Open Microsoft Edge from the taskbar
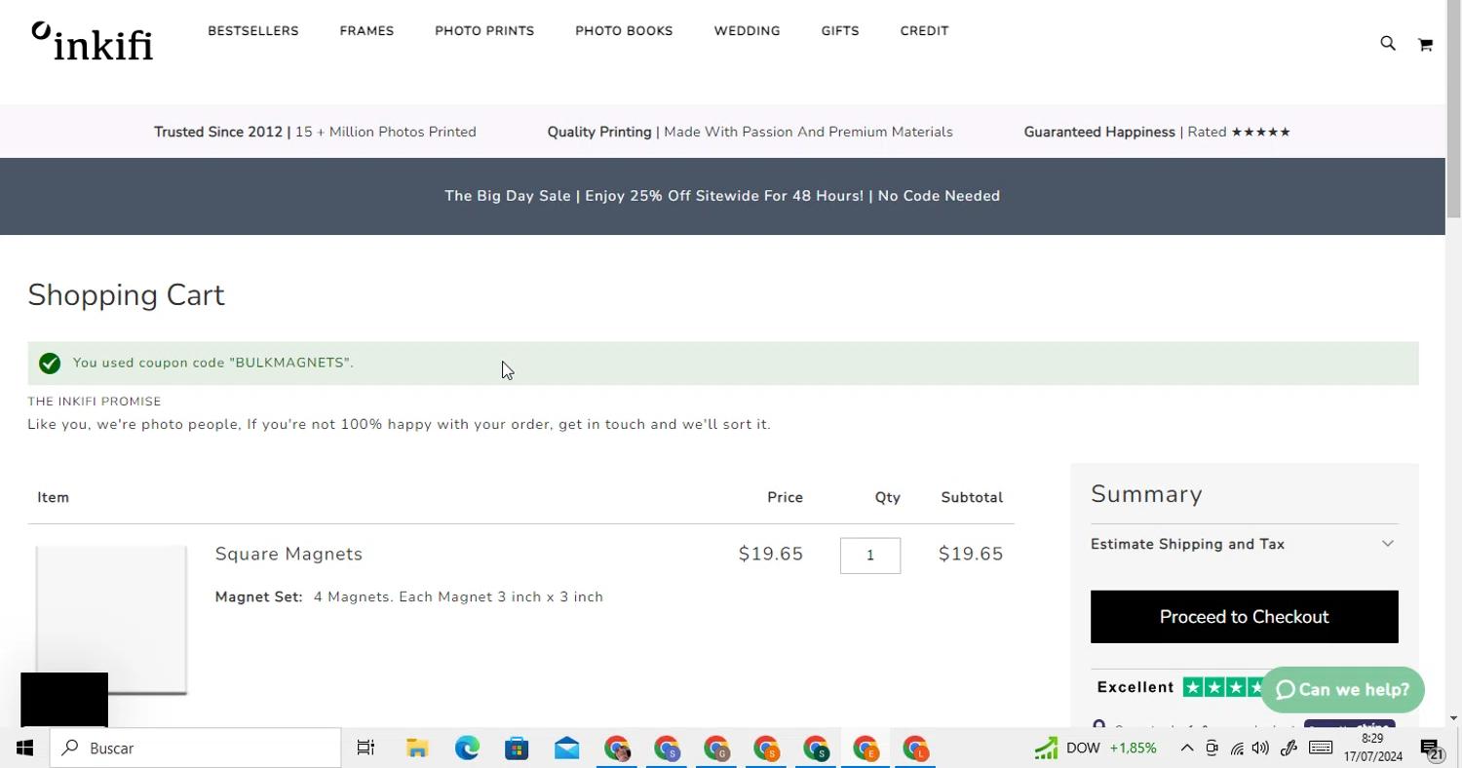This screenshot has width=1462, height=768. point(467,749)
